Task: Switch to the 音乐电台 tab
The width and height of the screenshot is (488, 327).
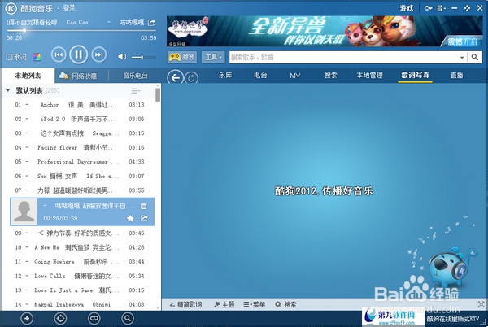Action: 135,76
